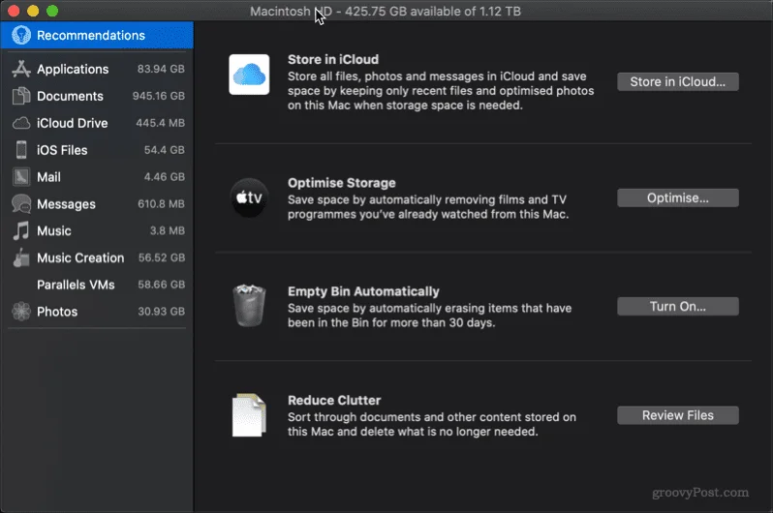Image resolution: width=773 pixels, height=513 pixels.
Task: Select the Music category label
Action: pyautogui.click(x=53, y=230)
